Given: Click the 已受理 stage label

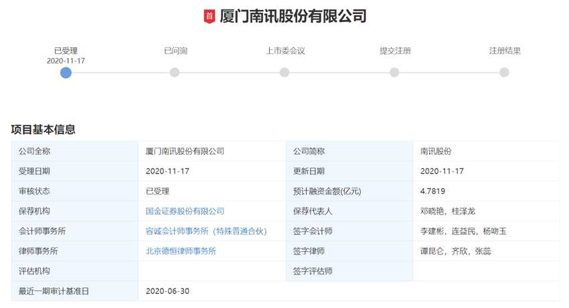Looking at the screenshot, I should tap(66, 51).
